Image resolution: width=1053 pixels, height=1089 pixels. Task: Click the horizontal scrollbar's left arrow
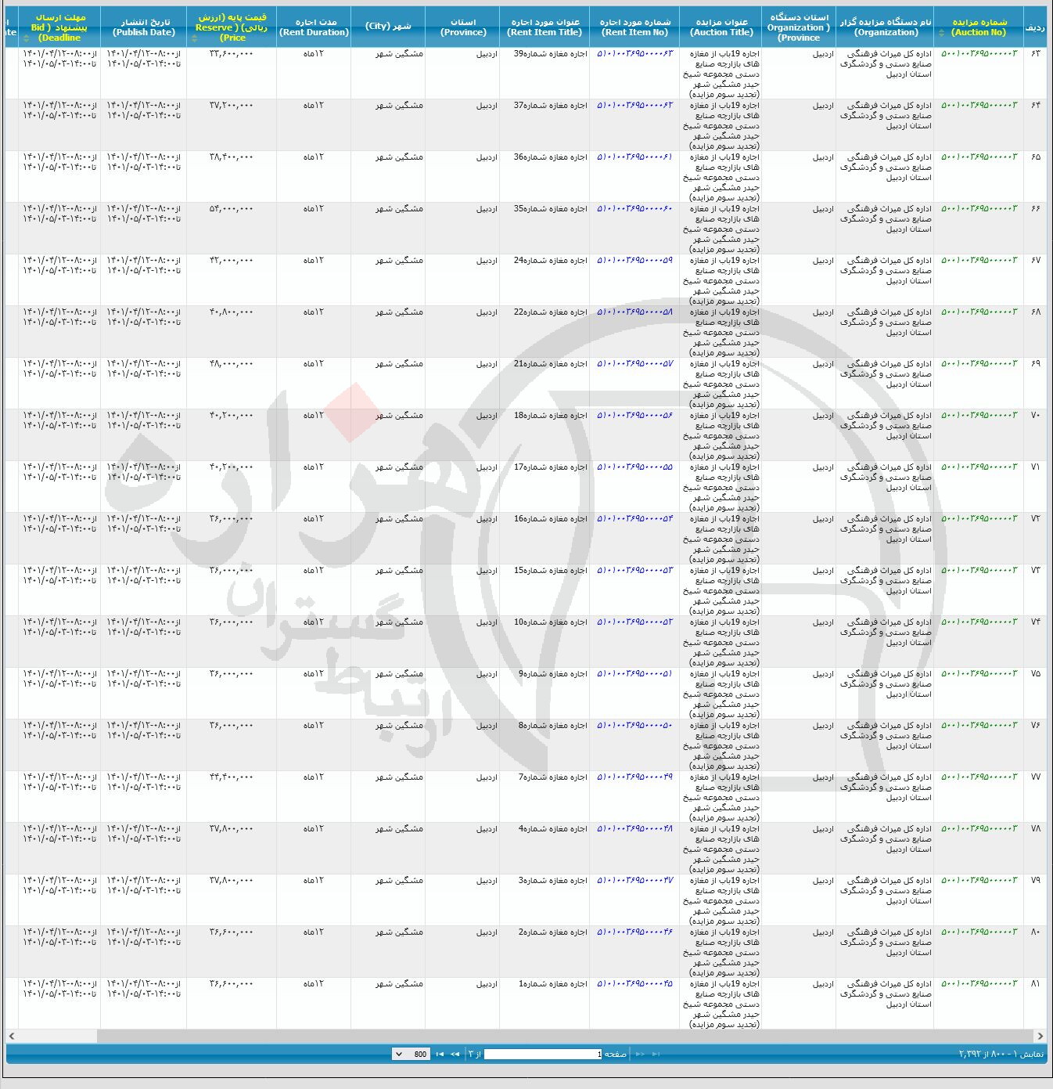[x=12, y=1036]
